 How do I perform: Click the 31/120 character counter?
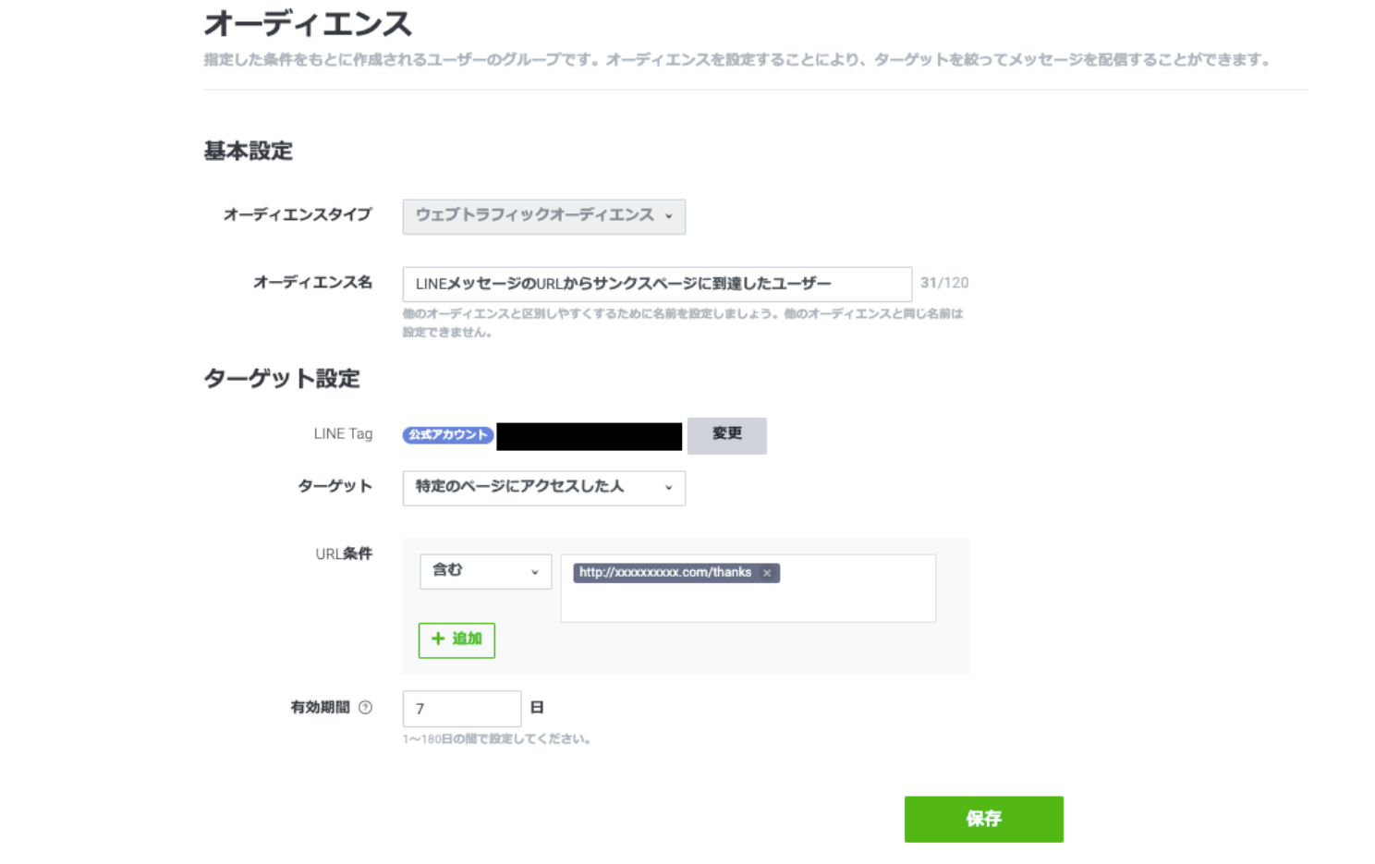(x=943, y=283)
